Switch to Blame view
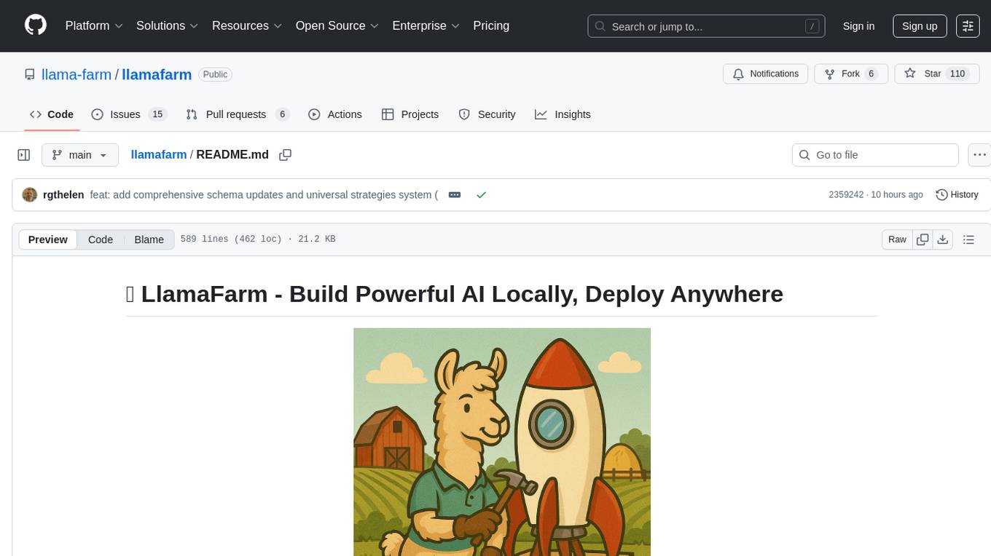This screenshot has width=991, height=556. coord(149,239)
